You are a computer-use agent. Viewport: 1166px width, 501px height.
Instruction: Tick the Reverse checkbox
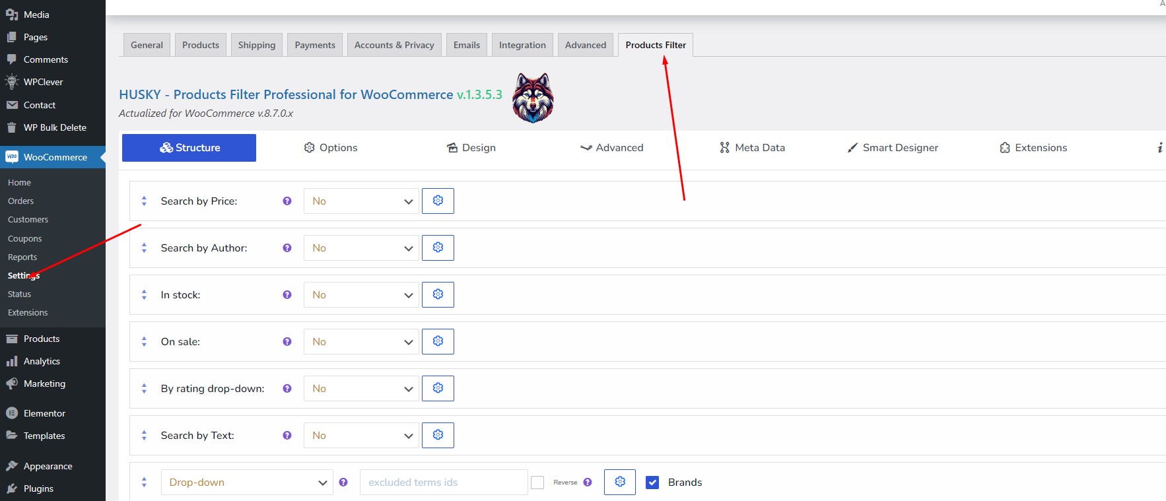(537, 483)
